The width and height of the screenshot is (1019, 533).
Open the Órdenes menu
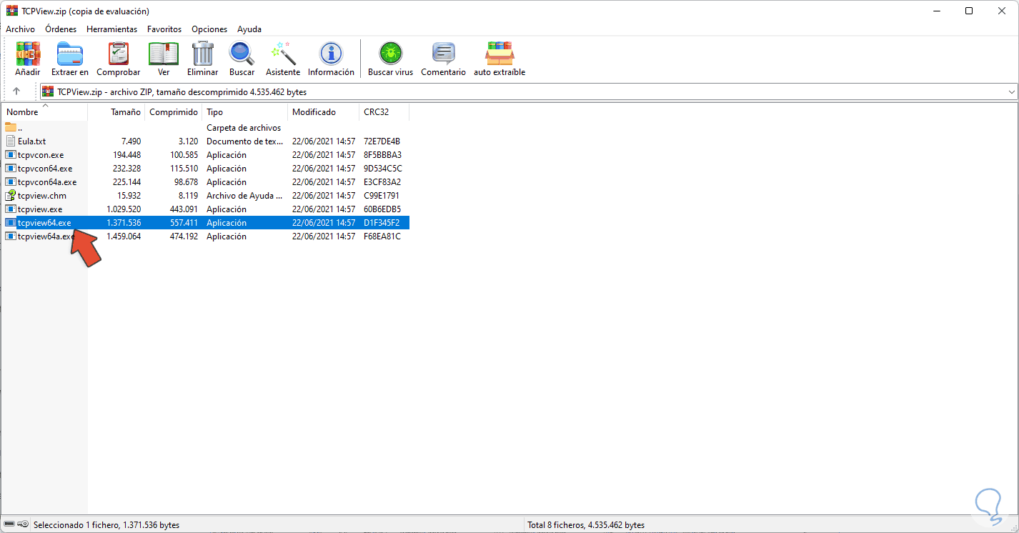61,29
